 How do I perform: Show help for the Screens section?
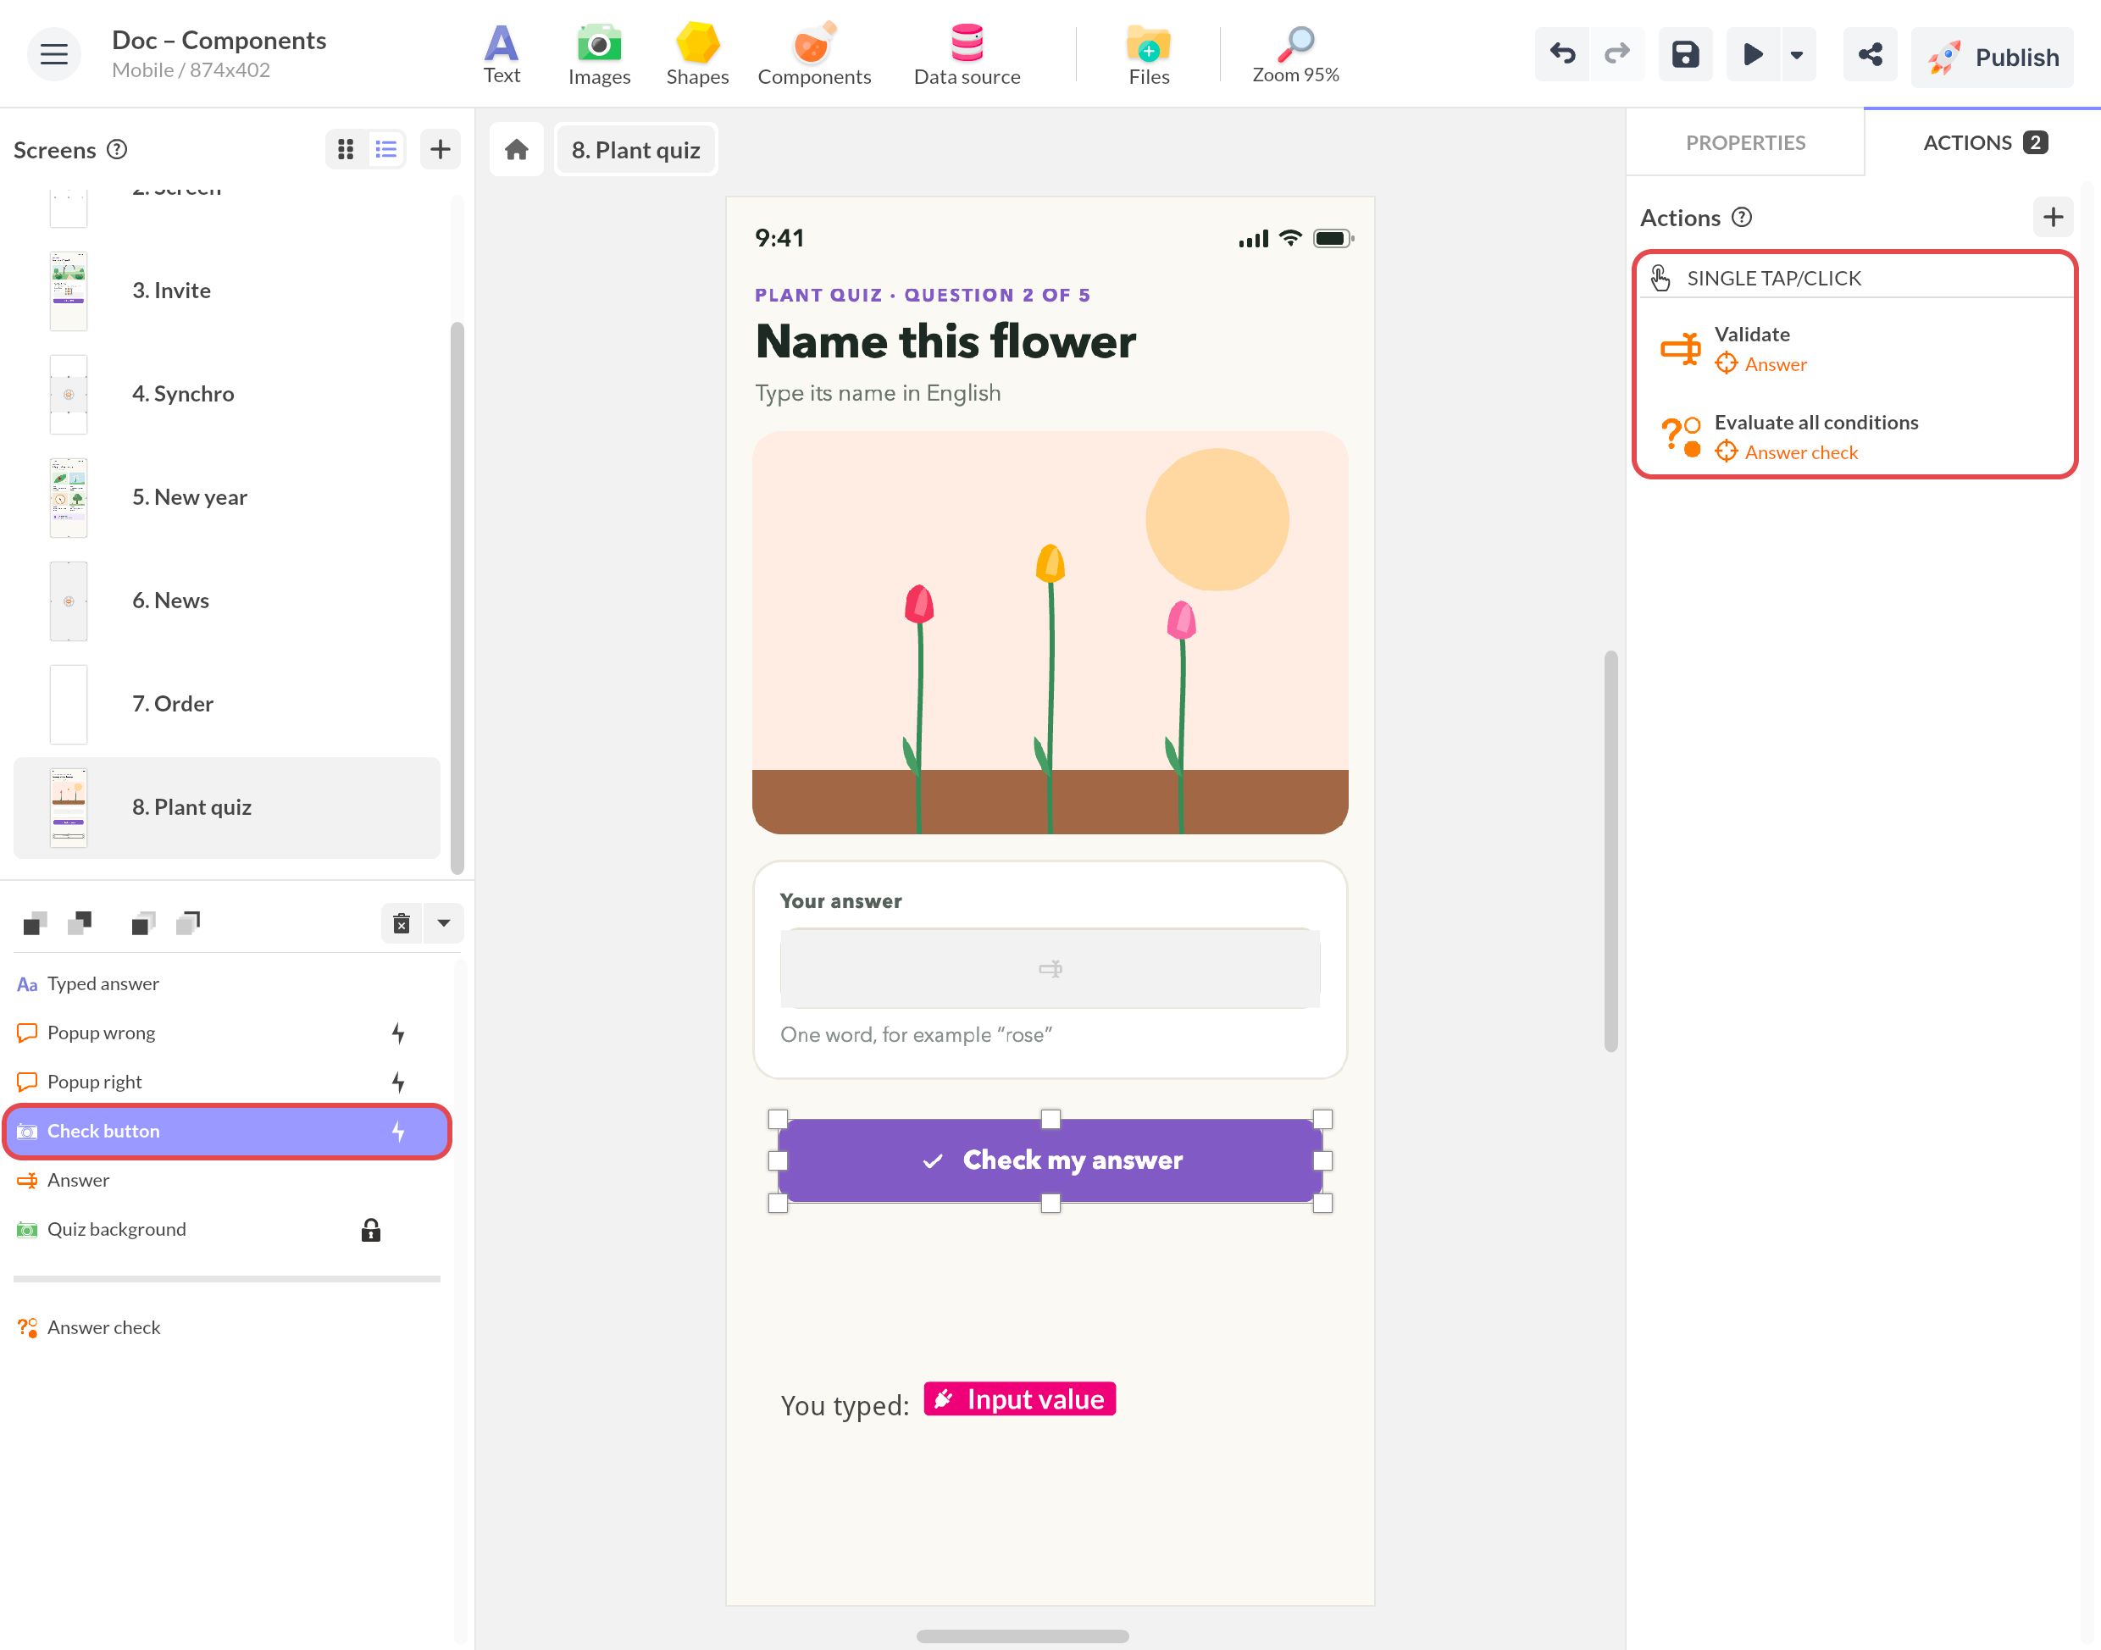point(117,150)
